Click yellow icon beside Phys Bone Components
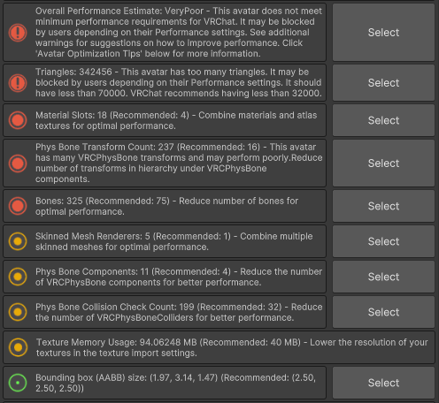This screenshot has width=439, height=403. 18,277
